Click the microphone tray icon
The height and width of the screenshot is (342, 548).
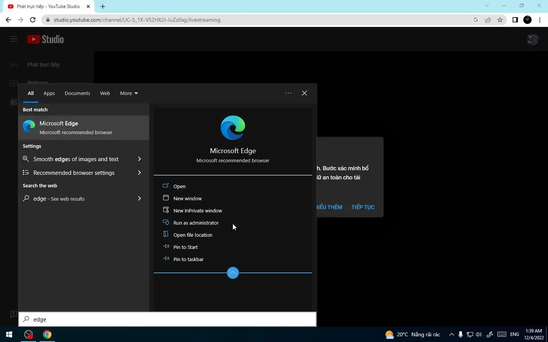point(460,334)
